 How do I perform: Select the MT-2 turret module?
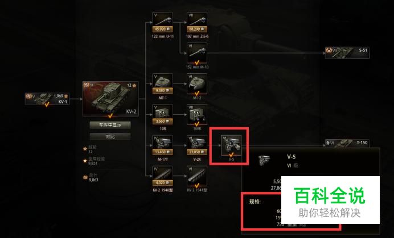[x=197, y=83]
